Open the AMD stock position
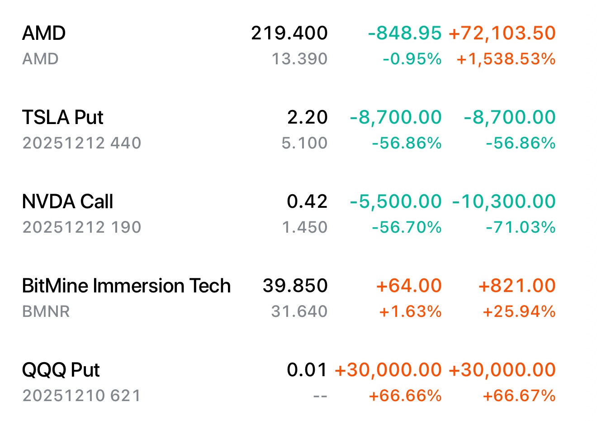Image resolution: width=597 pixels, height=421 pixels. pyautogui.click(x=44, y=33)
